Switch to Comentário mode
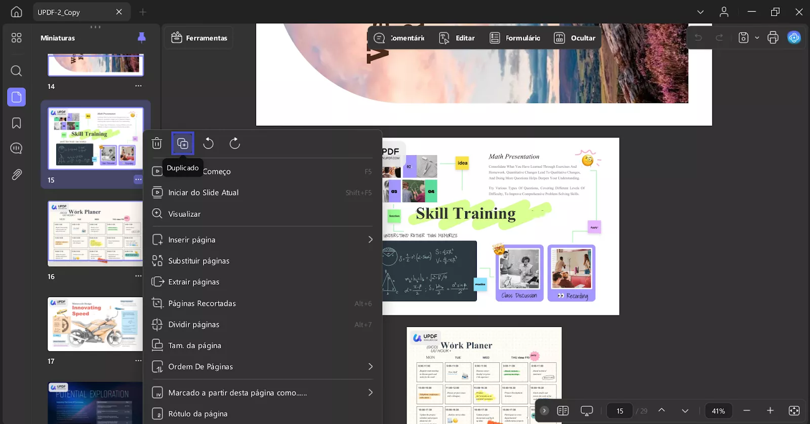 pyautogui.click(x=399, y=38)
